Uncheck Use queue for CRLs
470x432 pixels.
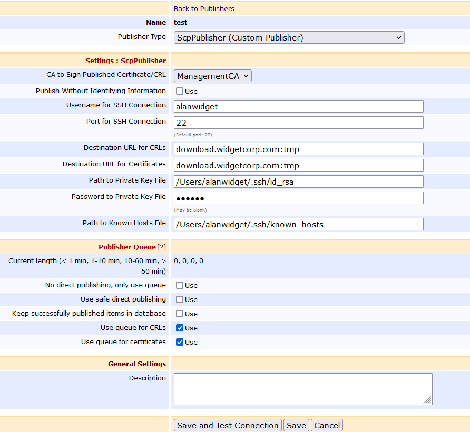180,328
